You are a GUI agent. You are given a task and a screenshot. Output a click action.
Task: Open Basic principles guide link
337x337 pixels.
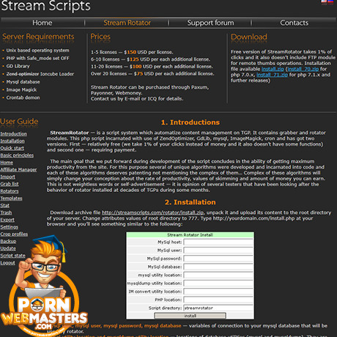17,155
